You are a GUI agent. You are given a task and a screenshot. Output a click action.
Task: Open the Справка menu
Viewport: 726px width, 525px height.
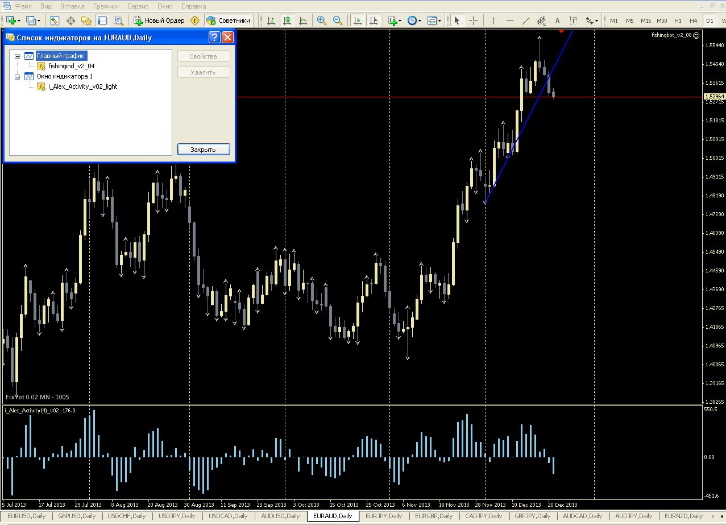click(194, 6)
